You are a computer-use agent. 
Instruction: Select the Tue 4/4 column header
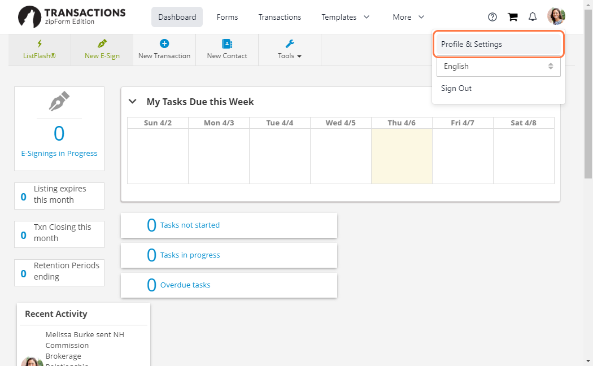(280, 123)
